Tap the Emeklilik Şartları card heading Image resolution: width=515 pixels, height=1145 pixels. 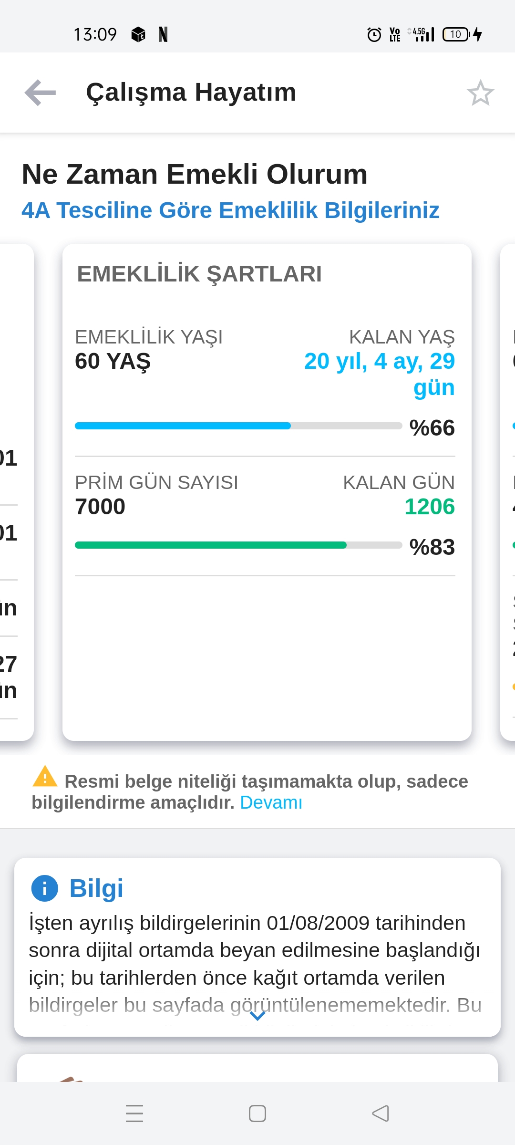(x=199, y=274)
